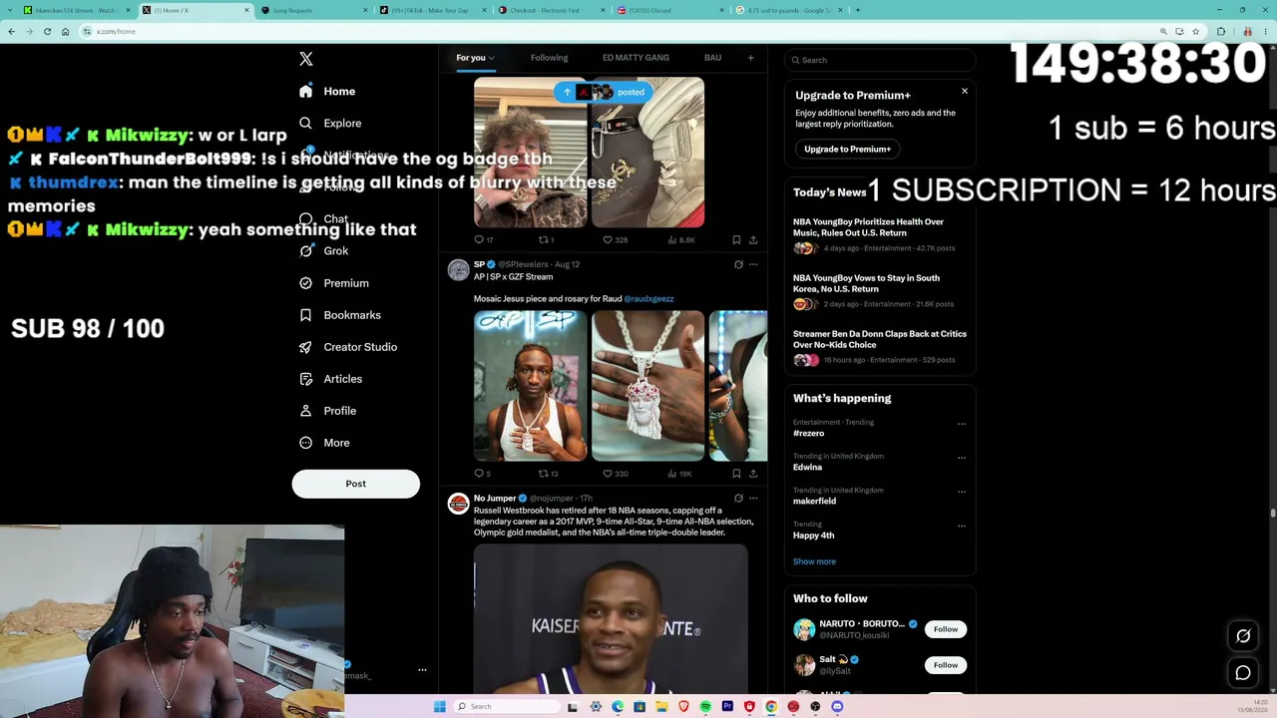Open Bookmarks in the sidebar
The width and height of the screenshot is (1277, 718).
[x=339, y=315]
